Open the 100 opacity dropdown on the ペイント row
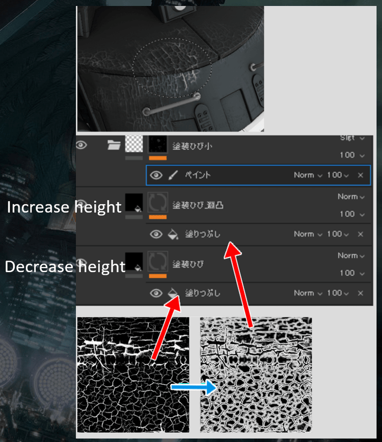 click(338, 175)
